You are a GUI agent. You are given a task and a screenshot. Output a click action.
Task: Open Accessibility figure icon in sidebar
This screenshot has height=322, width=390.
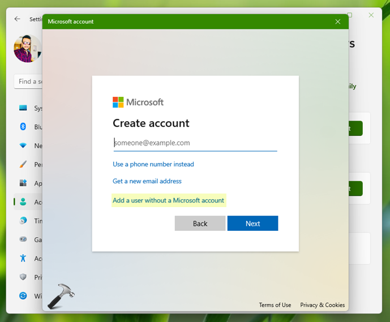pos(23,258)
